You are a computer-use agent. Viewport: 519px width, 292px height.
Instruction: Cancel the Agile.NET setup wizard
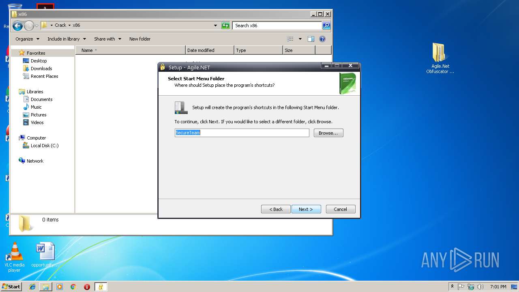pos(341,209)
